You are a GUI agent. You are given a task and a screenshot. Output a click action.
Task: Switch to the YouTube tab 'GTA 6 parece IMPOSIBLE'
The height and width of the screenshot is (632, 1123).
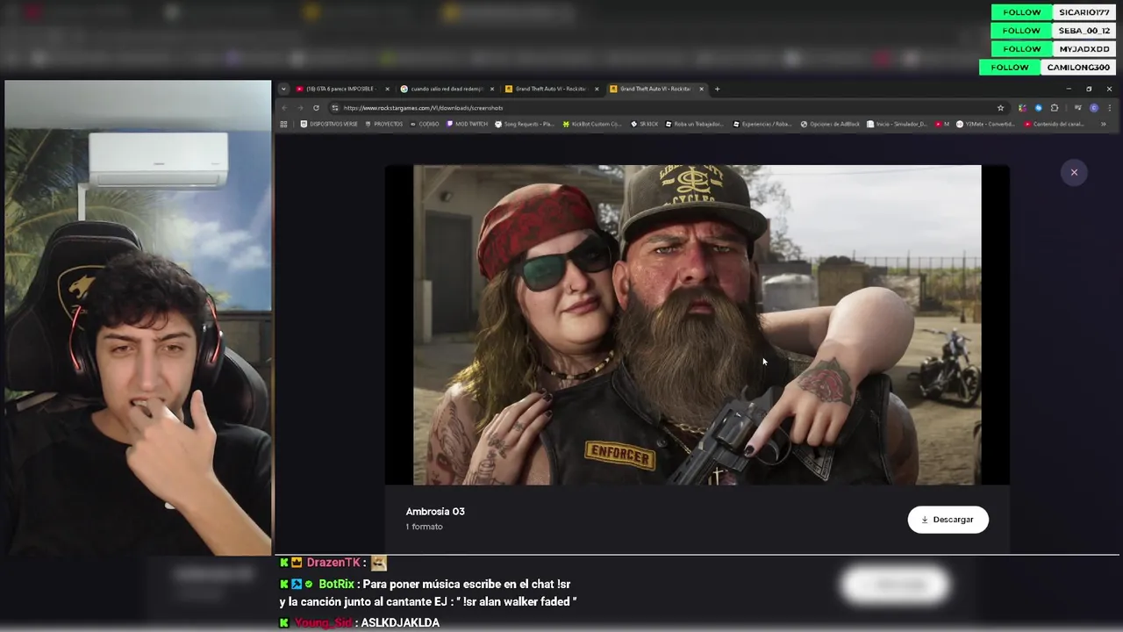pos(342,89)
